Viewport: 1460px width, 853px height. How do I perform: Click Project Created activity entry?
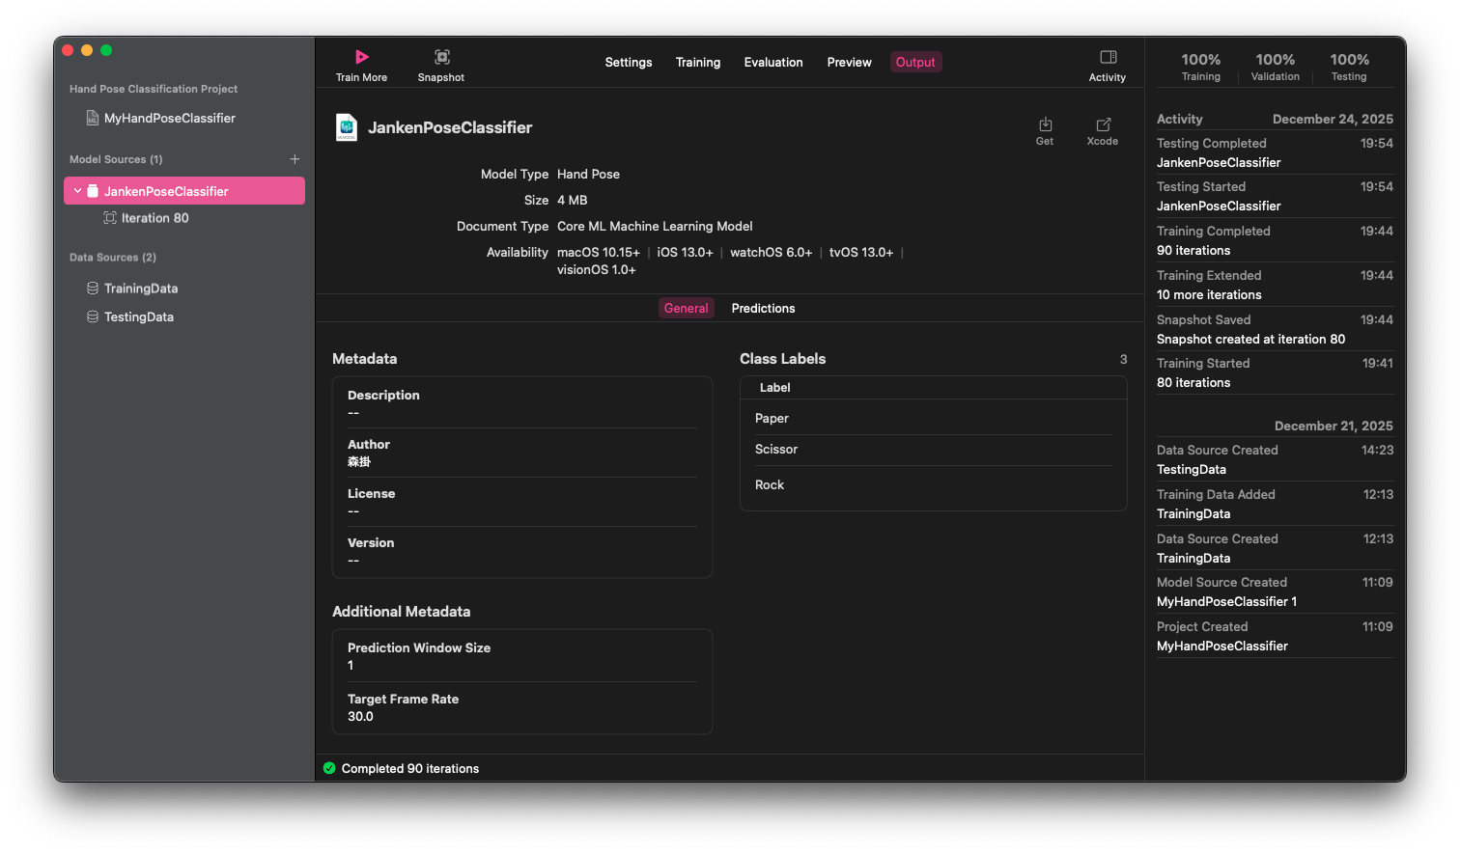(1275, 636)
